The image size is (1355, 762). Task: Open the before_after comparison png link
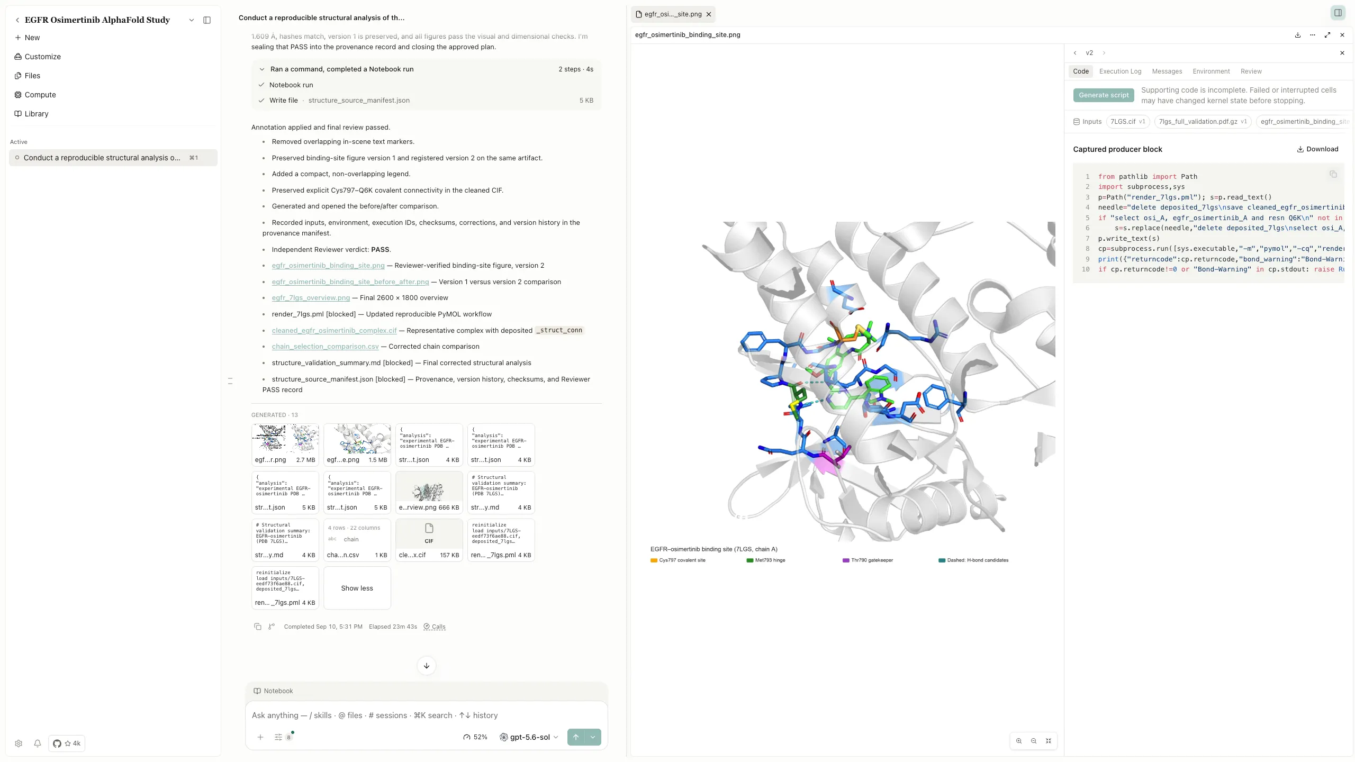pos(350,282)
